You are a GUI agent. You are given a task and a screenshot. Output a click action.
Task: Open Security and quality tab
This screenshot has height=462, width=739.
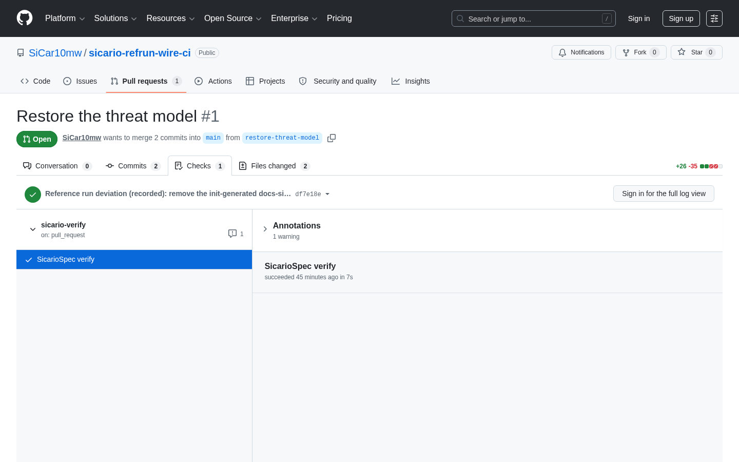338,81
